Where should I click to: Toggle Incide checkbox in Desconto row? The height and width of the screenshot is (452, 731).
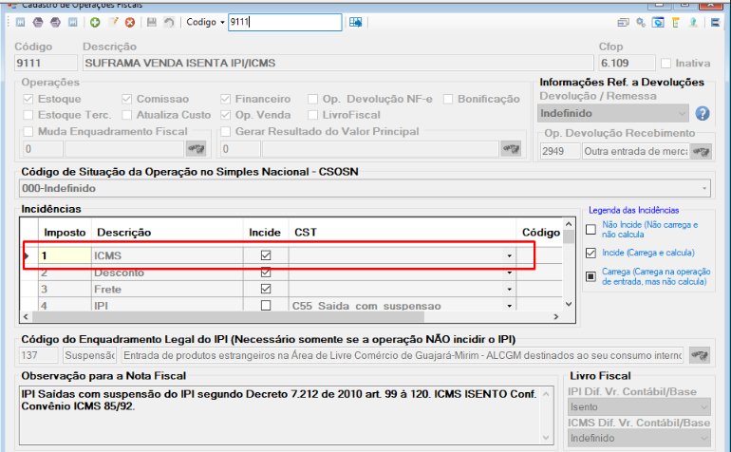point(266,272)
